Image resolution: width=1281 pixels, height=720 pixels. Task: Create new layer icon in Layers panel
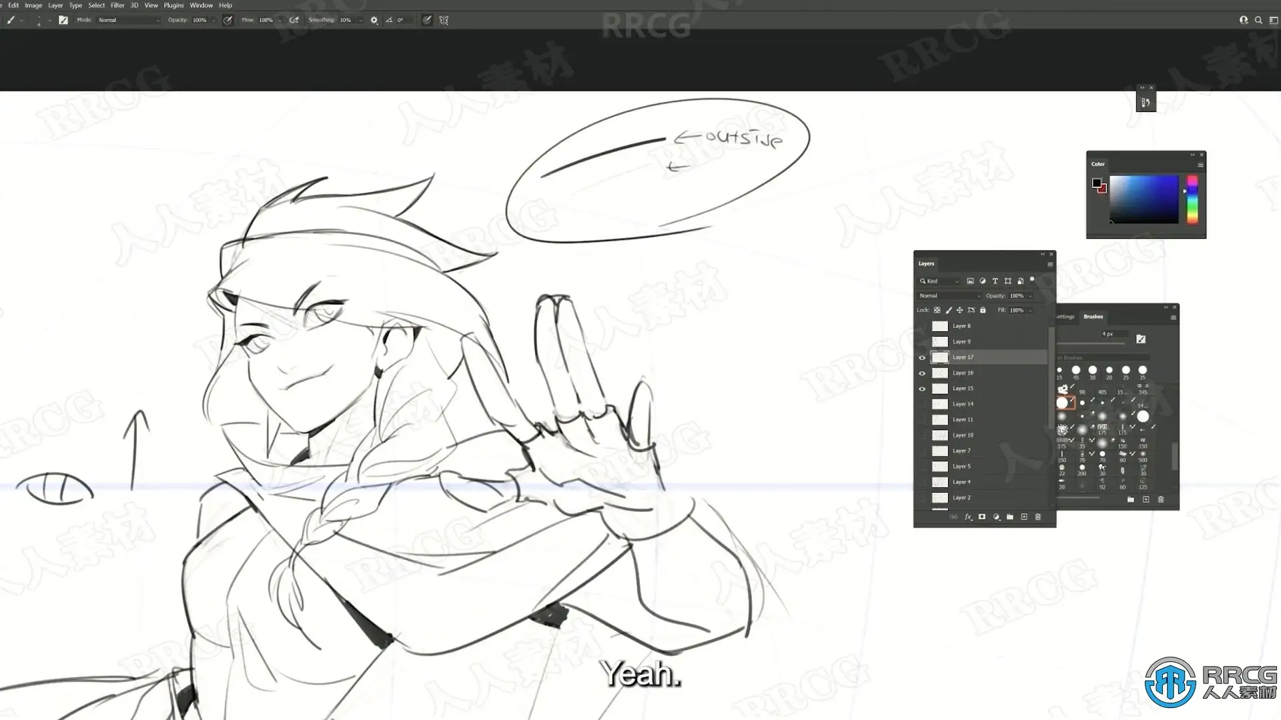coord(1024,517)
